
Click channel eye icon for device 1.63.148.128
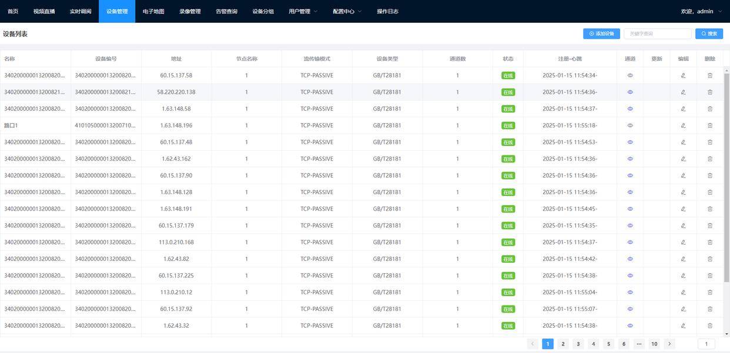(630, 192)
